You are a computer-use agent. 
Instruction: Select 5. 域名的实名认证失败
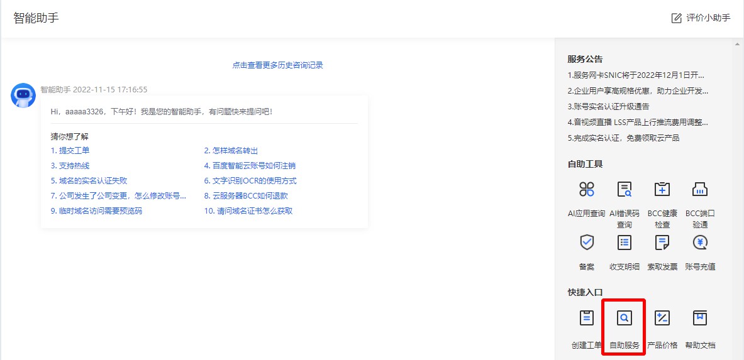click(x=89, y=181)
